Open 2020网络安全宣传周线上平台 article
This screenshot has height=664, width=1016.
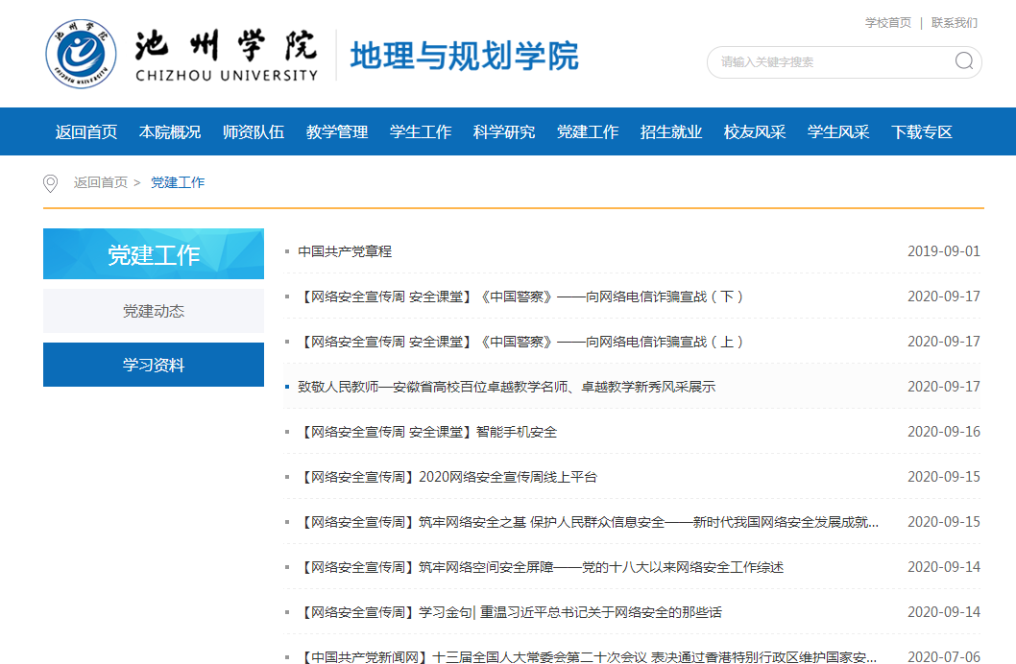[x=448, y=477]
